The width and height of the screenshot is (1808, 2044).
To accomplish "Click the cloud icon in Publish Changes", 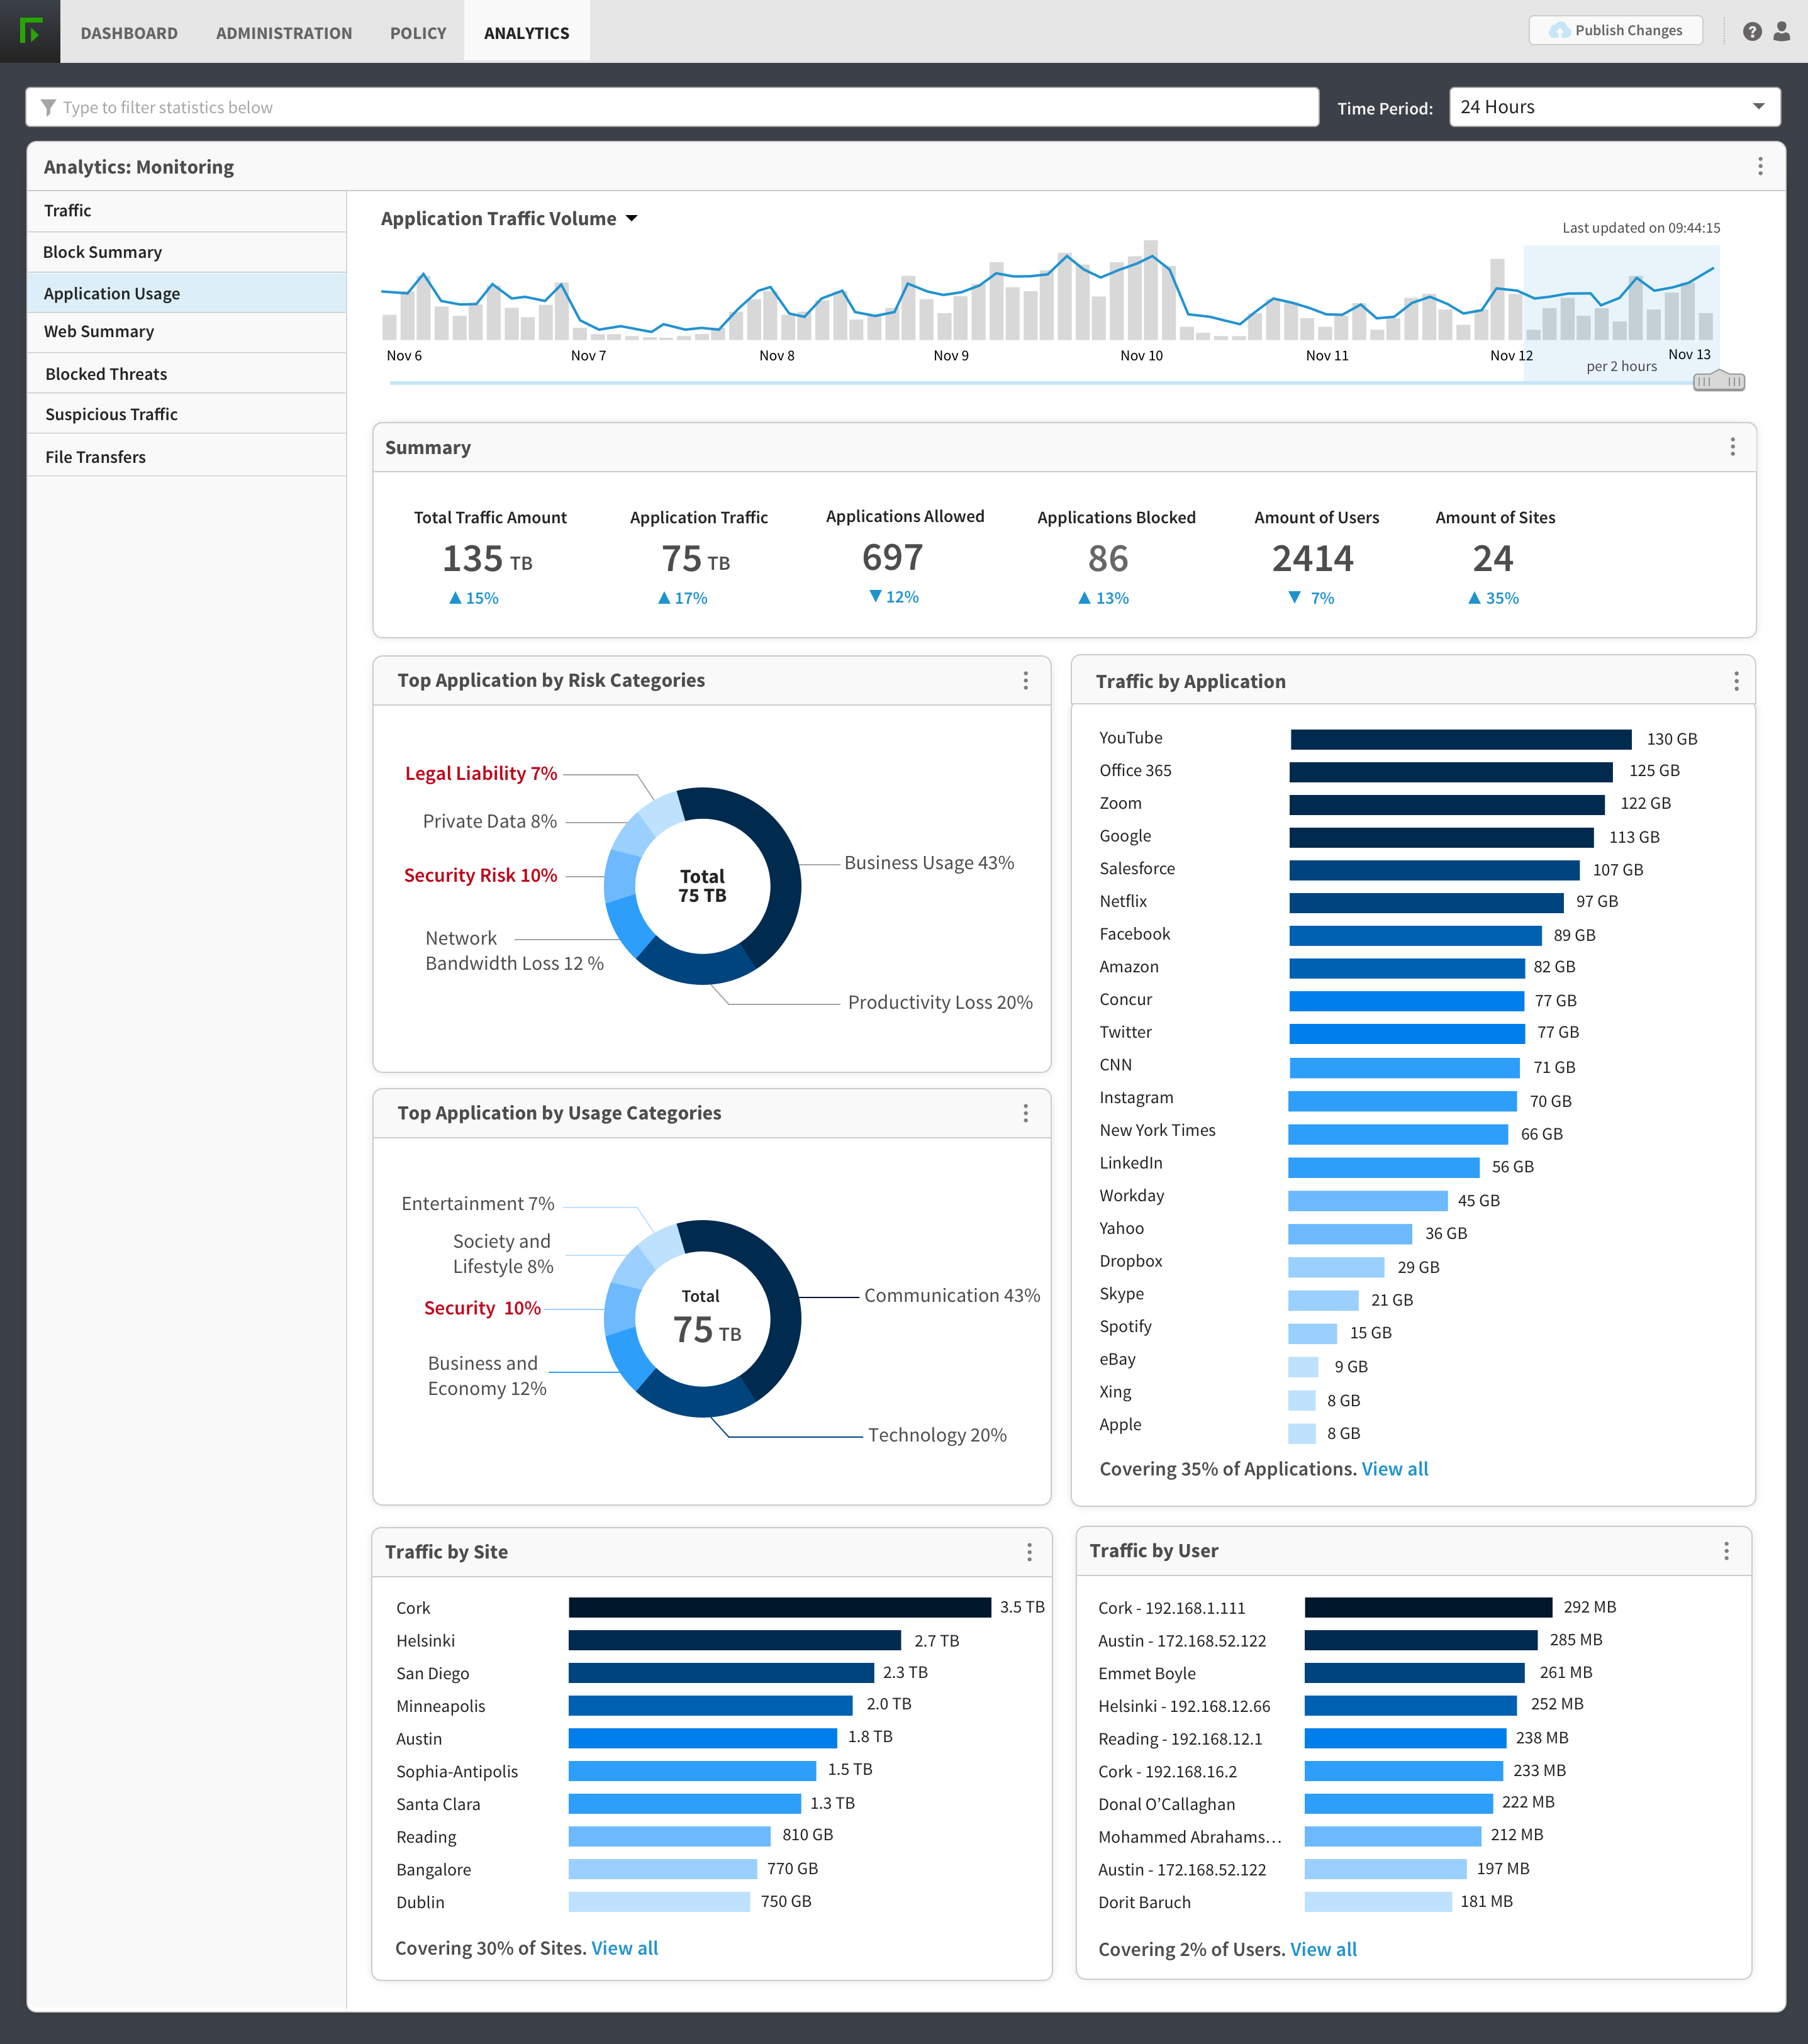I will click(1559, 31).
